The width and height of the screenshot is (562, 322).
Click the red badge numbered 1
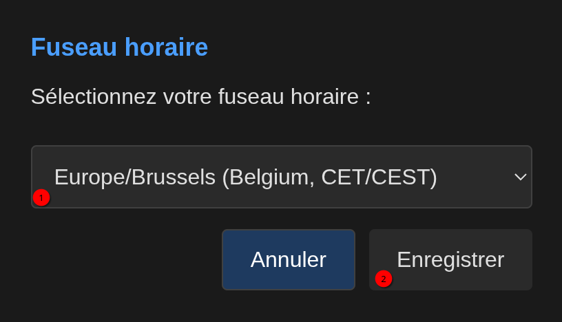41,198
